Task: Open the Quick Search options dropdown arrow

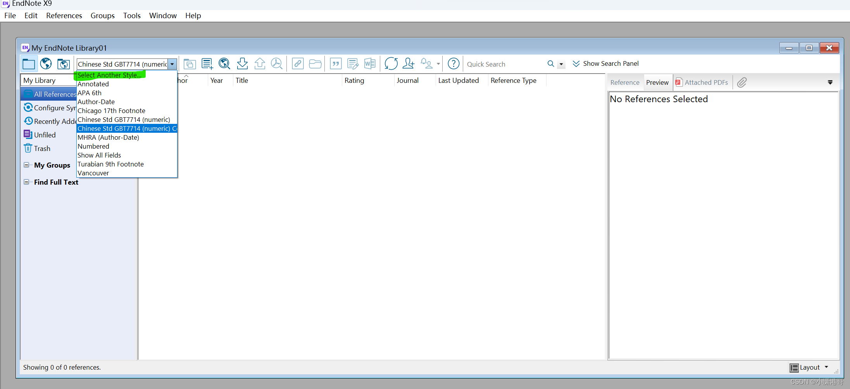Action: point(561,64)
